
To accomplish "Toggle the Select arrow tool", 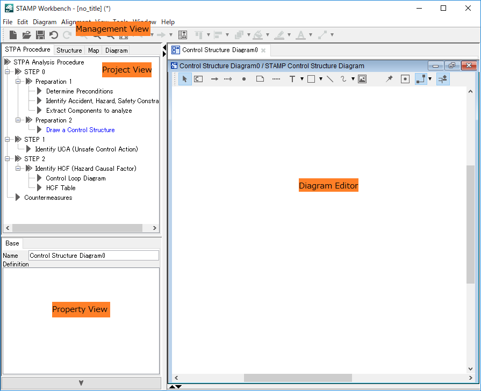I will pyautogui.click(x=185, y=79).
